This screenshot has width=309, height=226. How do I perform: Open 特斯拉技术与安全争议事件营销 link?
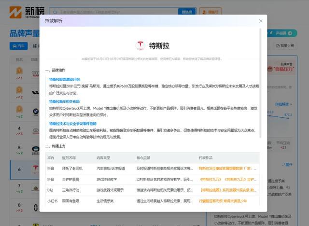72,124
